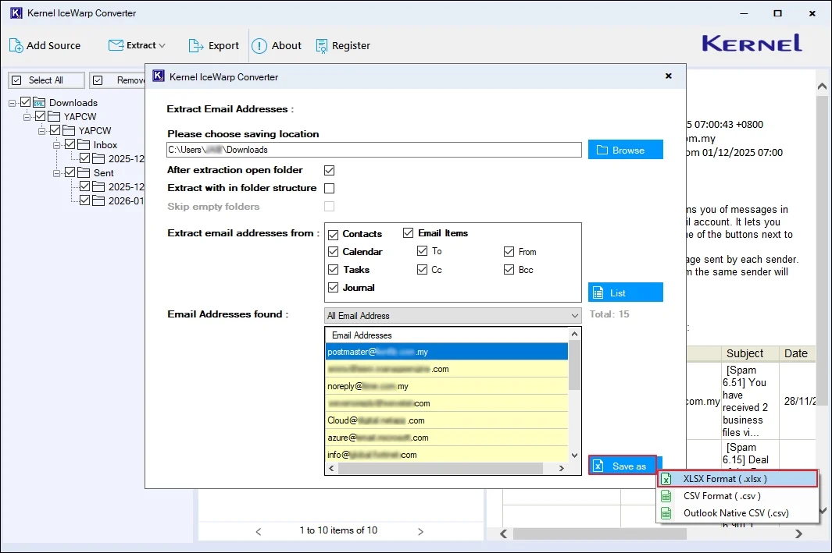Collapse the Inbox tree folder

[x=57, y=145]
